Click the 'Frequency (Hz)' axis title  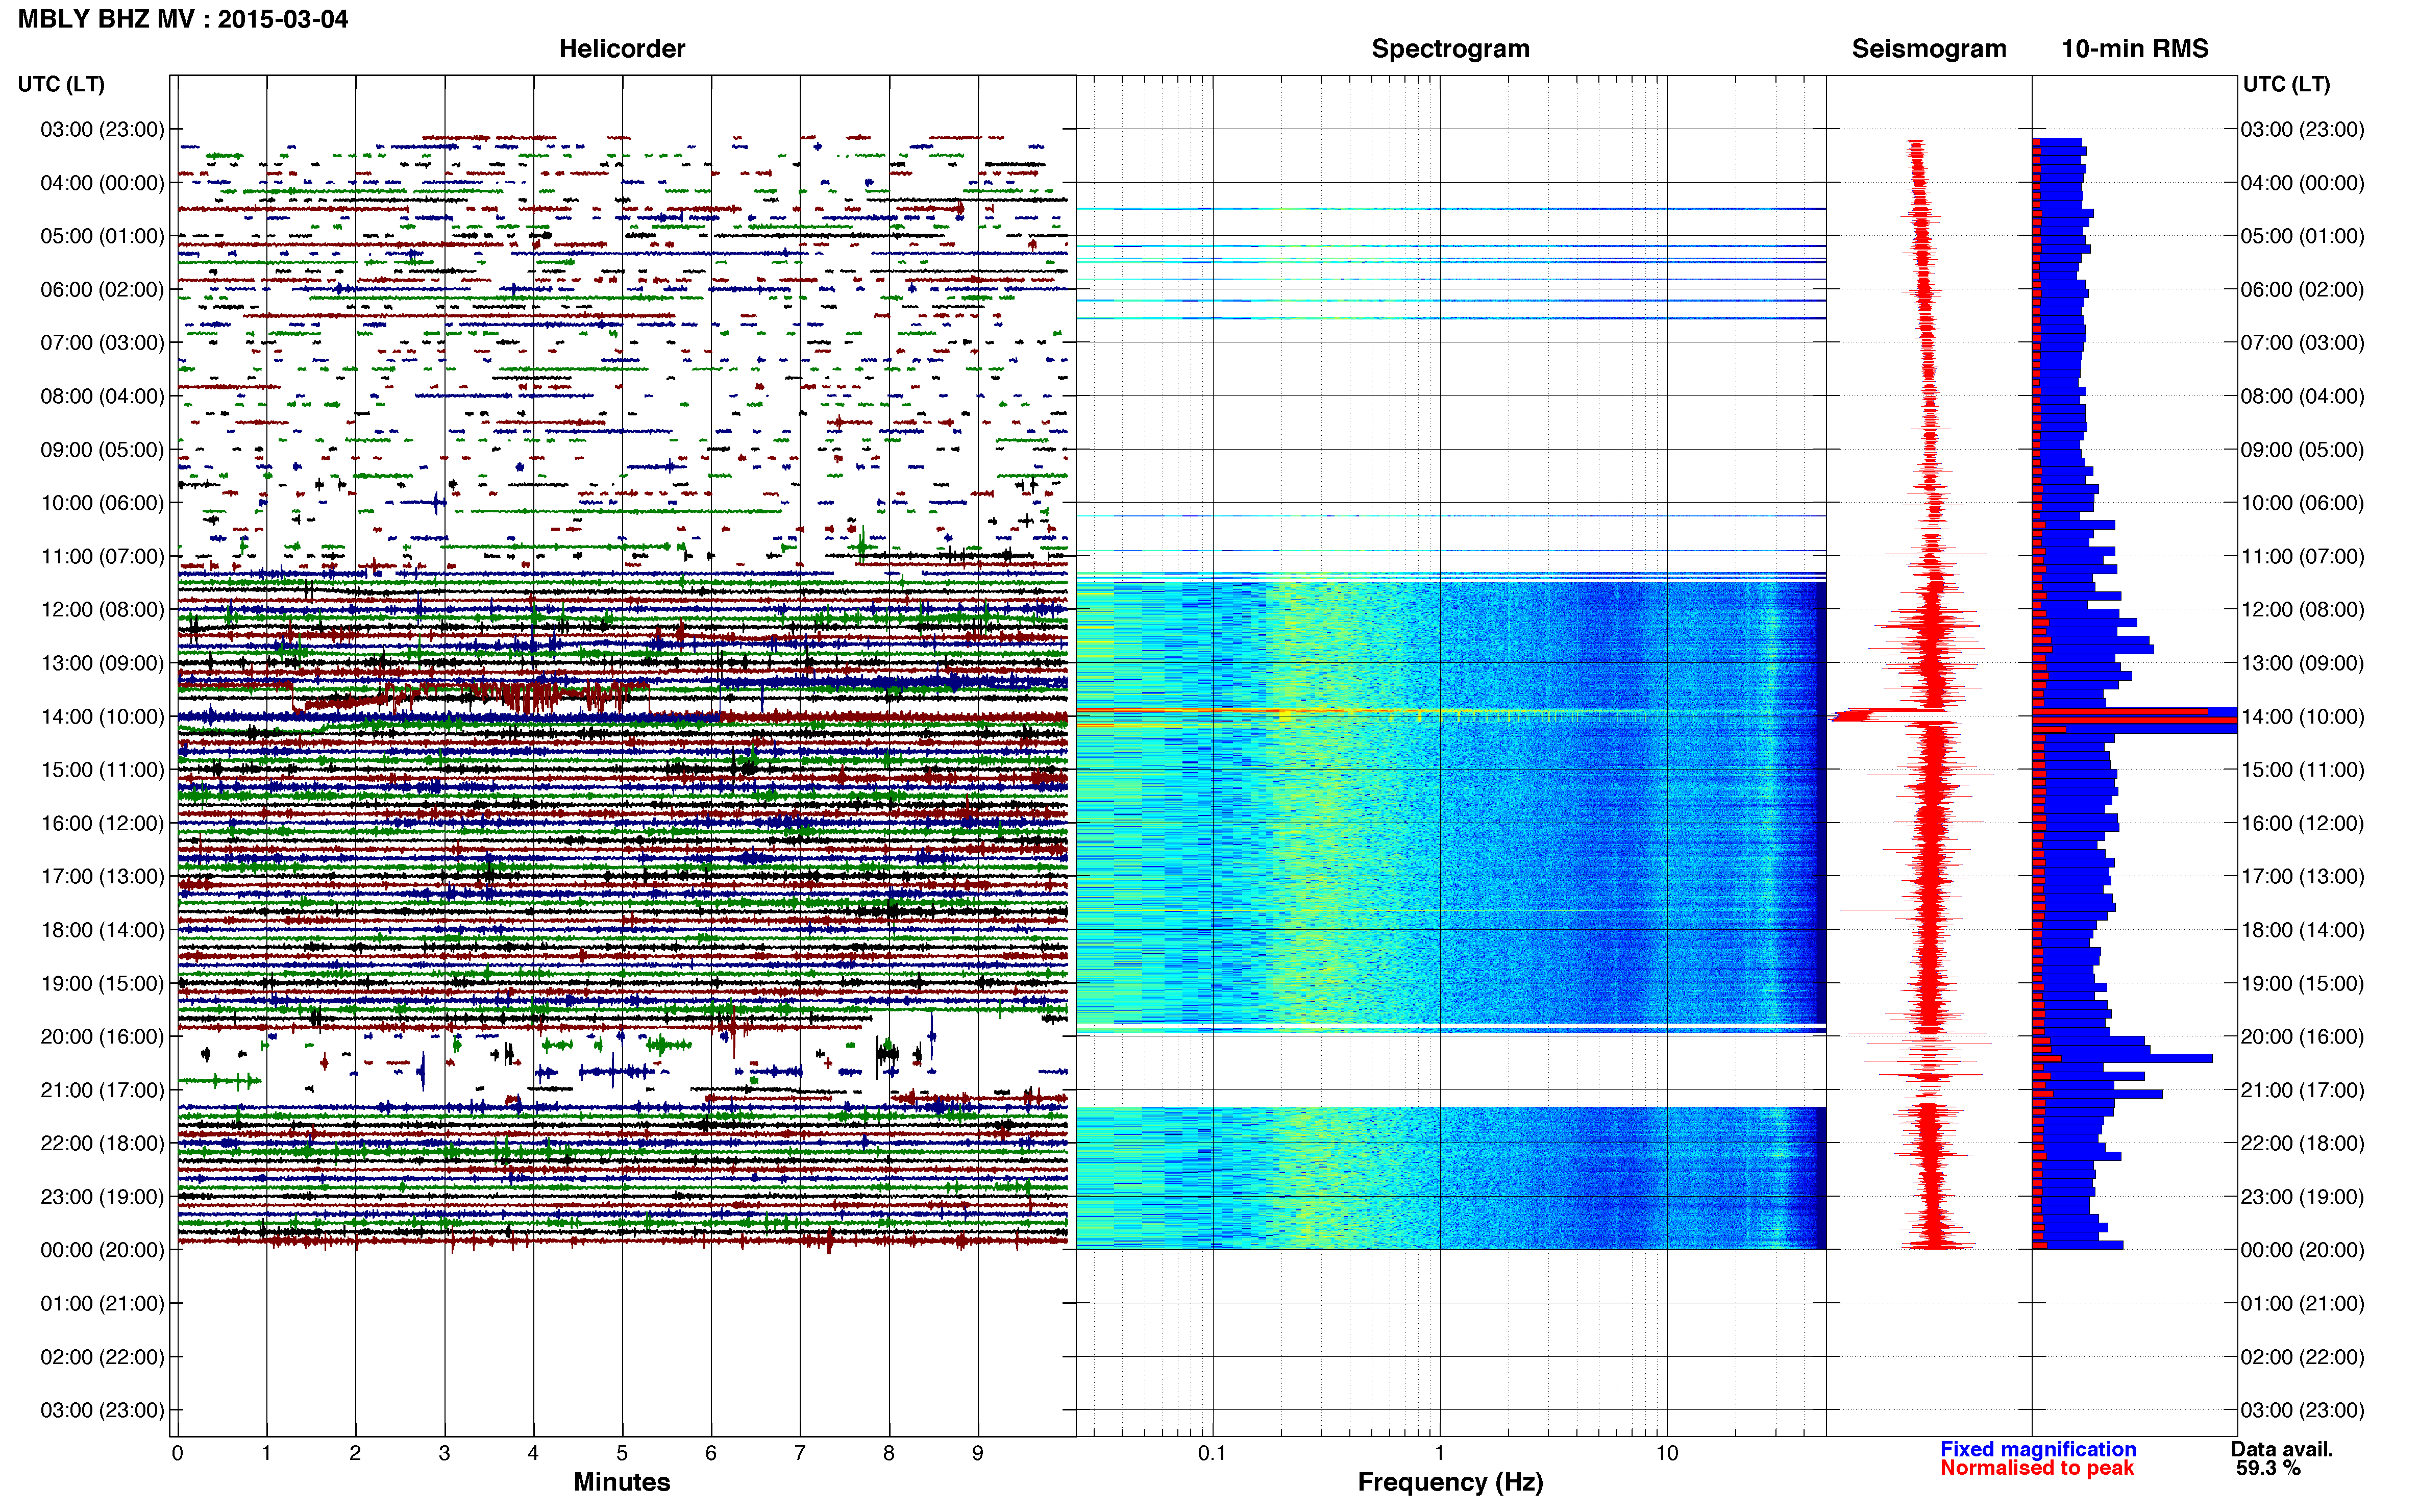tap(1450, 1482)
